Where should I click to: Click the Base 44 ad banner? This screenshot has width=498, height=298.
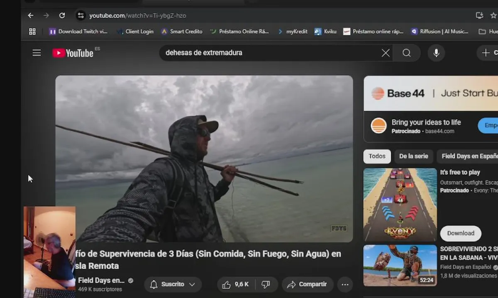tap(431, 93)
